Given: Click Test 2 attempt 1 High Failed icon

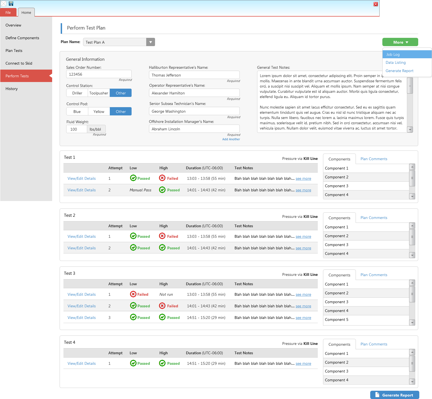Looking at the screenshot, I should pos(162,236).
